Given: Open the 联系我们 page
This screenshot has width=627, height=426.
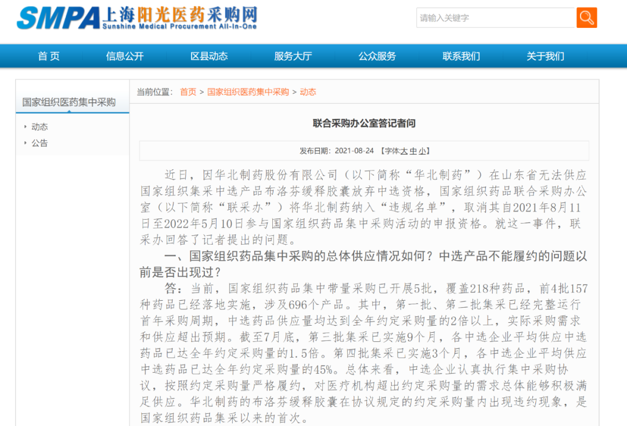Looking at the screenshot, I should 462,56.
